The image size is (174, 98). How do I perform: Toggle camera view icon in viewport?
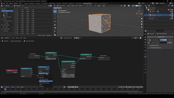pos(142,24)
